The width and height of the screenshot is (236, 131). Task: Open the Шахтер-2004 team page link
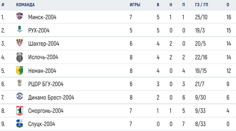pyautogui.click(x=44, y=44)
